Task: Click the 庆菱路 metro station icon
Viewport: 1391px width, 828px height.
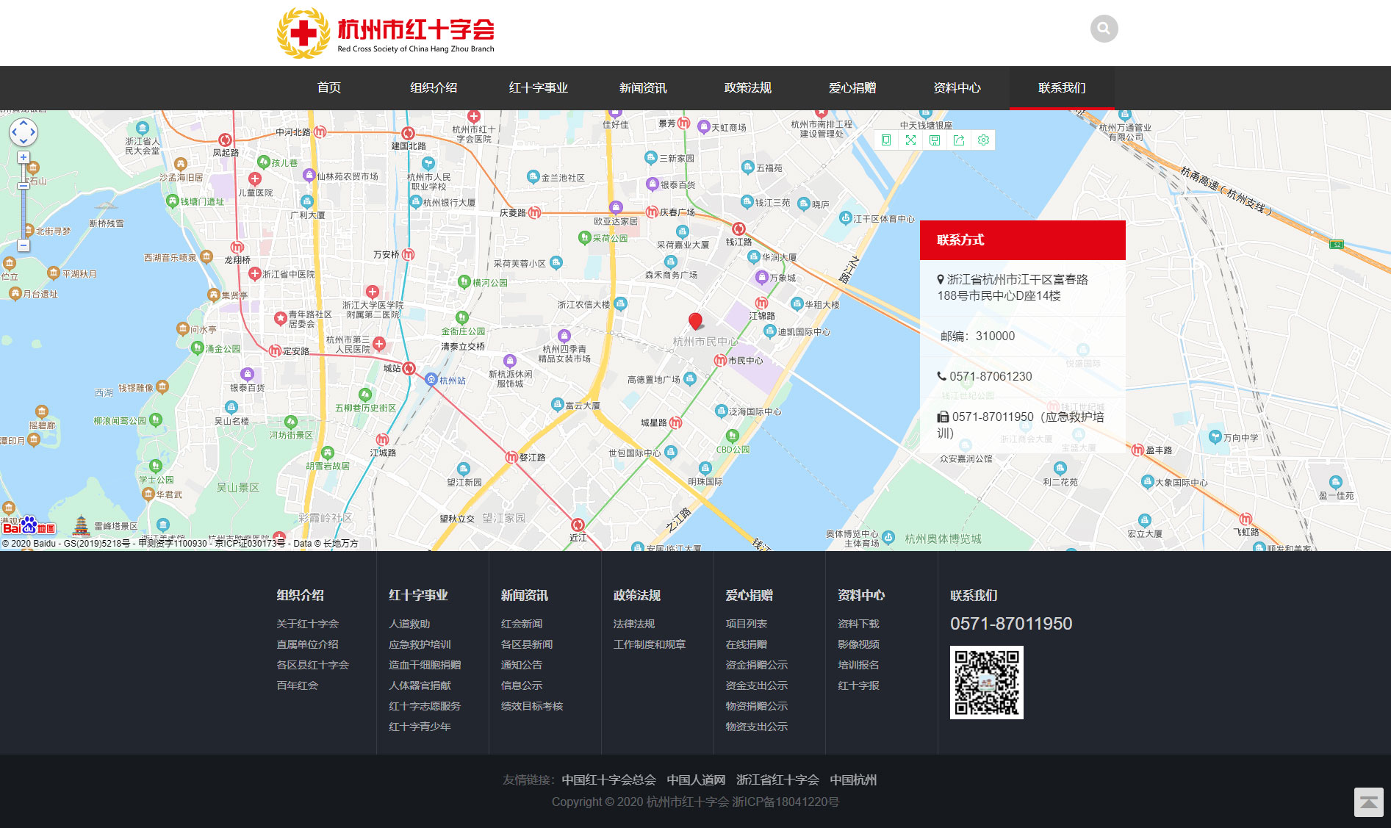Action: 534,212
